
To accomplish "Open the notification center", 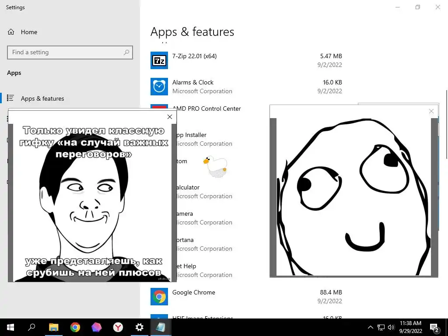I will click(x=434, y=328).
